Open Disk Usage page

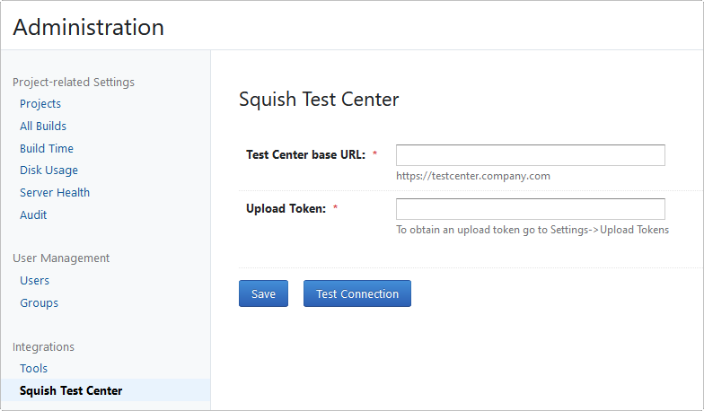[x=48, y=171]
